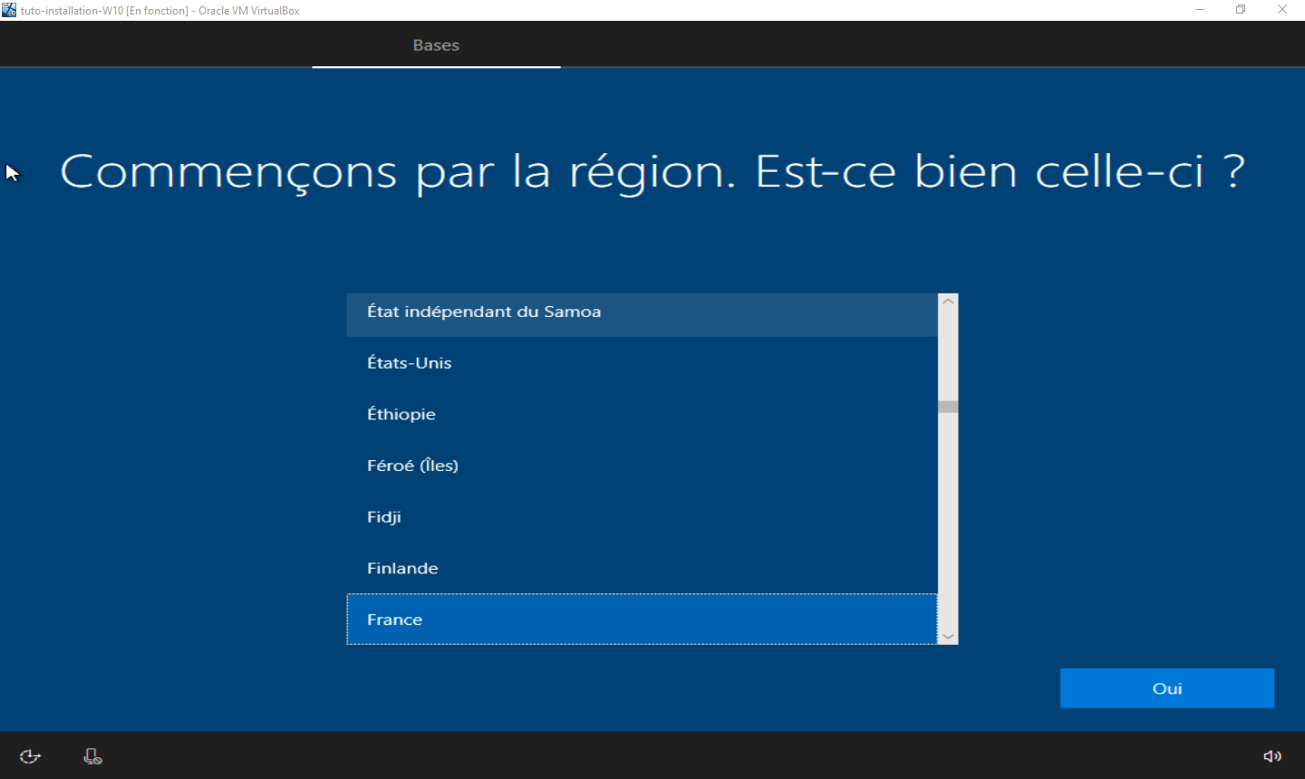Select France in the region list
Image resolution: width=1305 pixels, height=779 pixels.
click(642, 620)
